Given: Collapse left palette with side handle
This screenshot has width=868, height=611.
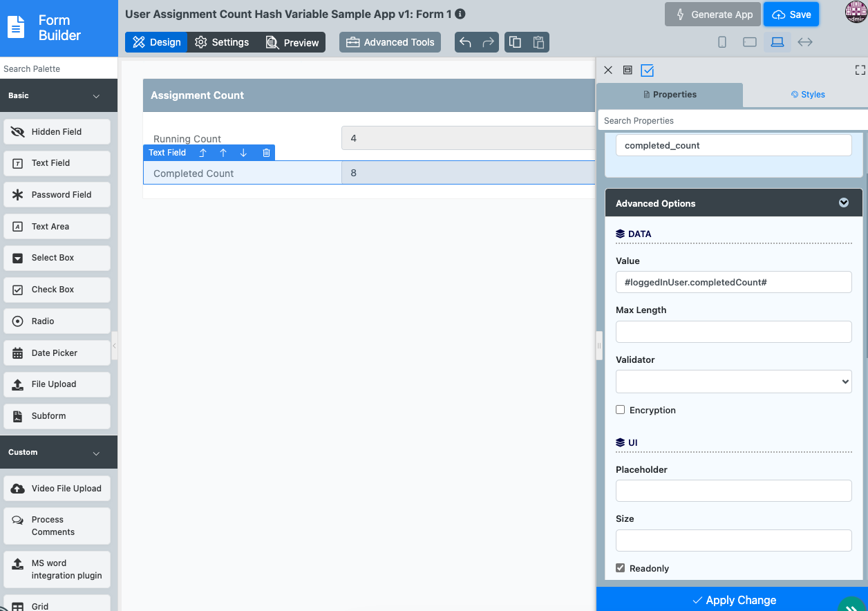Looking at the screenshot, I should pos(114,346).
